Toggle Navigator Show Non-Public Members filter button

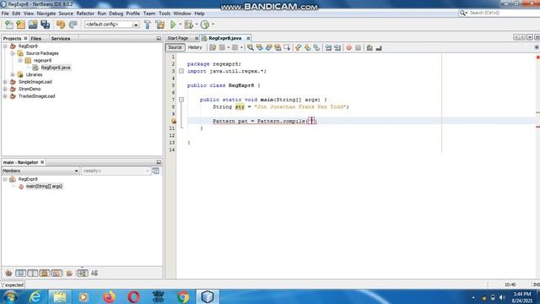tap(45, 274)
